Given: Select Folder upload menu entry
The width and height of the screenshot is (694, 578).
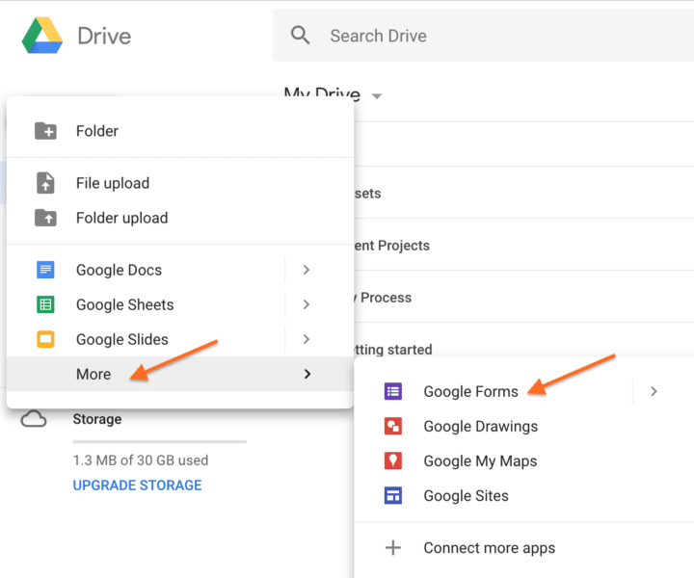Looking at the screenshot, I should tap(180, 218).
